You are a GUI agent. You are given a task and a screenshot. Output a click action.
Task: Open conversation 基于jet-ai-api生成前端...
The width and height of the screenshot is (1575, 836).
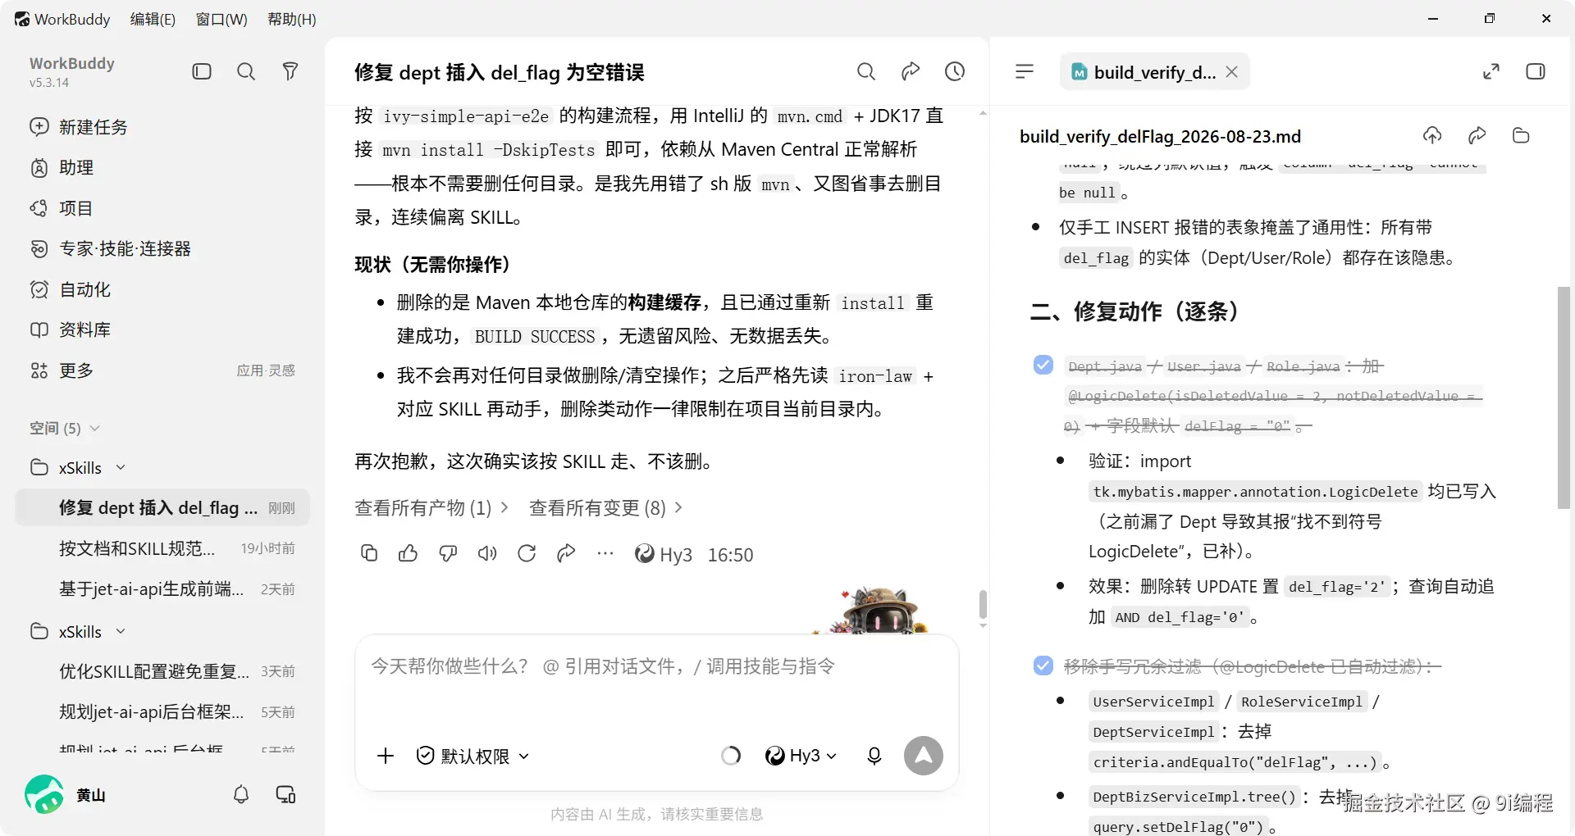point(162,589)
